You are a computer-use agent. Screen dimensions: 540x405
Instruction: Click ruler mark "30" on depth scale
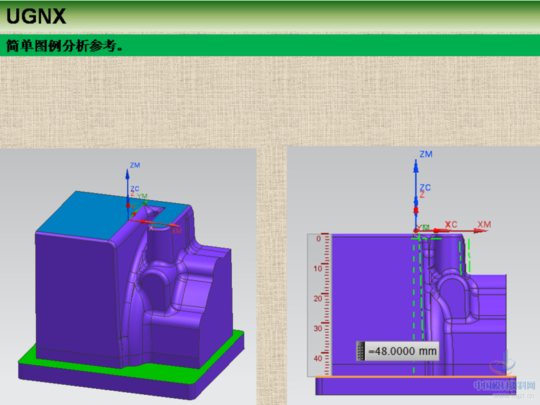[318, 329]
